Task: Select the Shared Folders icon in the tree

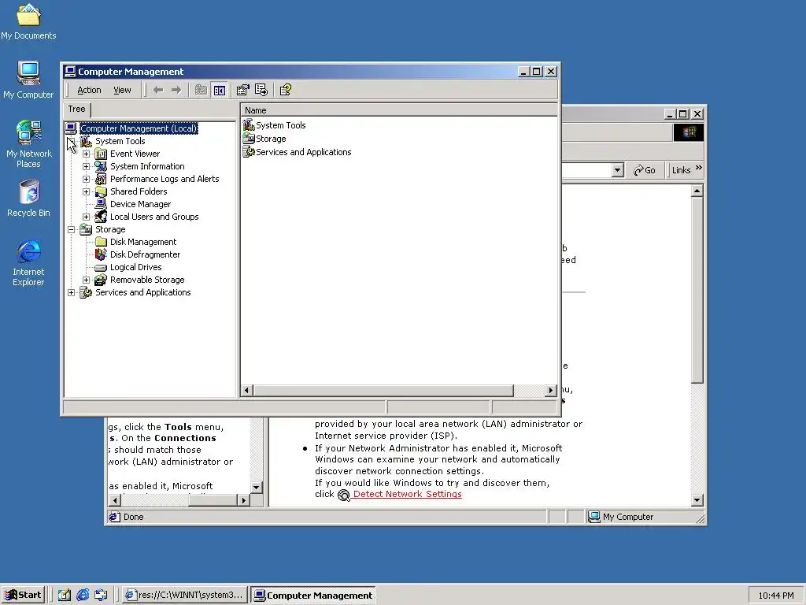Action: [102, 191]
